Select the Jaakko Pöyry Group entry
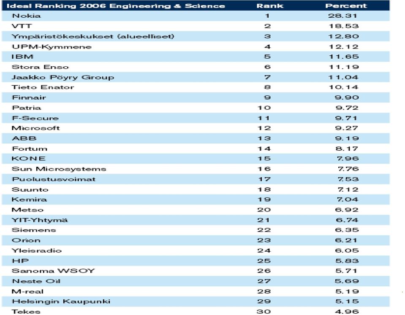The image size is (405, 315). [x=63, y=77]
